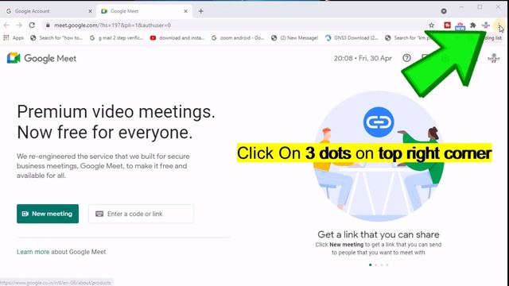The width and height of the screenshot is (509, 286).
Task: Select the first carousel dot indicator
Action: point(371,265)
